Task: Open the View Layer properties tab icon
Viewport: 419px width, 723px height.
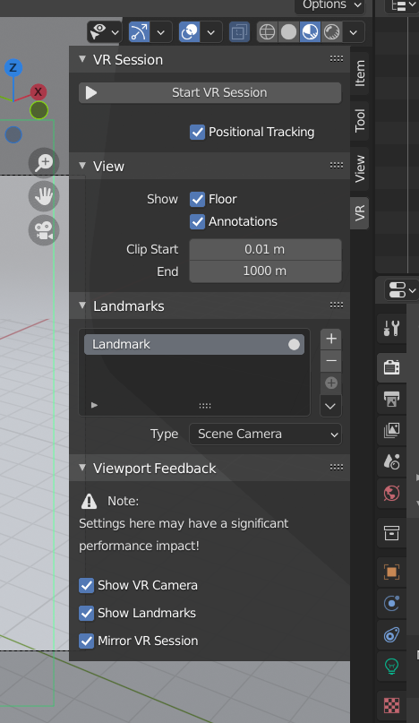Action: coord(392,430)
